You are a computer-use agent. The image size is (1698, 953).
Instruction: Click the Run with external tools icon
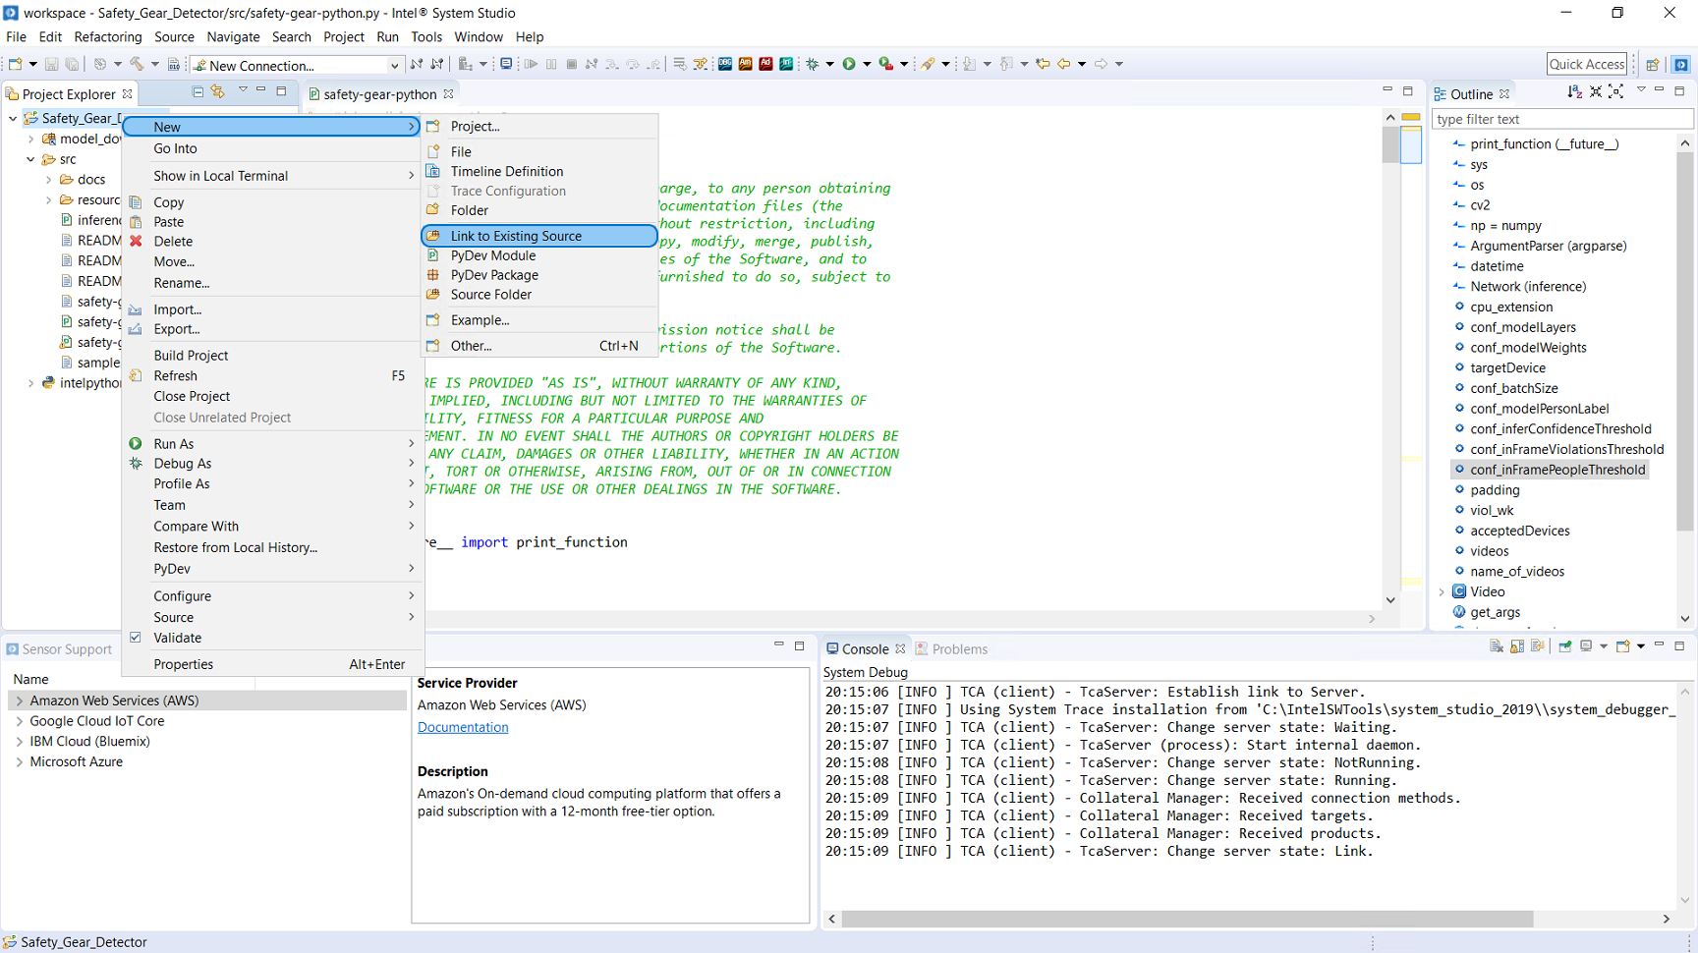pyautogui.click(x=886, y=64)
